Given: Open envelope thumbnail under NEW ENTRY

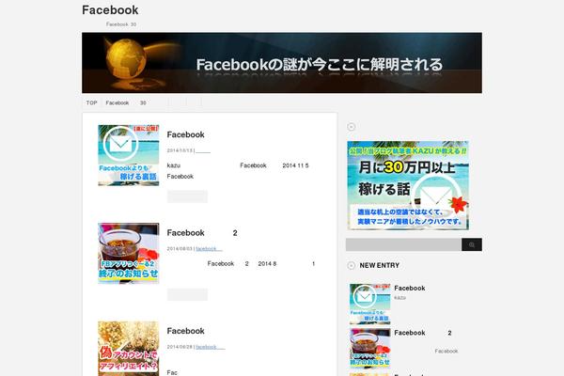Looking at the screenshot, I should pyautogui.click(x=369, y=304).
